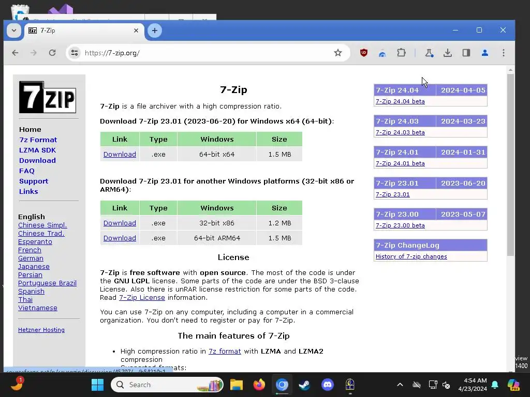Open the FAQ page
The height and width of the screenshot is (397, 530).
tap(27, 171)
